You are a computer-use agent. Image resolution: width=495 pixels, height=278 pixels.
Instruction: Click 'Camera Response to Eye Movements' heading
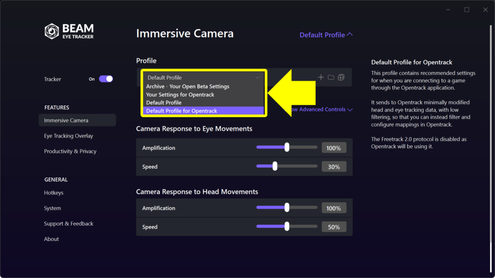(x=194, y=128)
